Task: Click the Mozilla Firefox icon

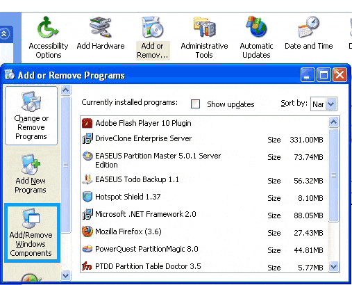Action: (87, 231)
